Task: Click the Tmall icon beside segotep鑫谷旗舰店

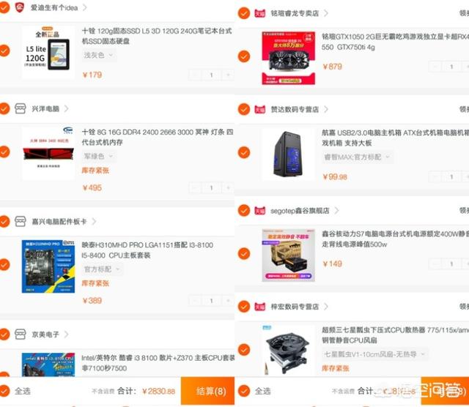Action: coord(259,211)
